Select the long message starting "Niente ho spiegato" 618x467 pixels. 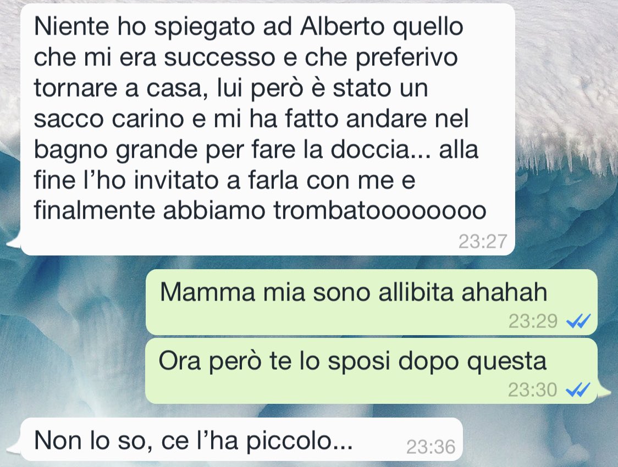coord(268,130)
